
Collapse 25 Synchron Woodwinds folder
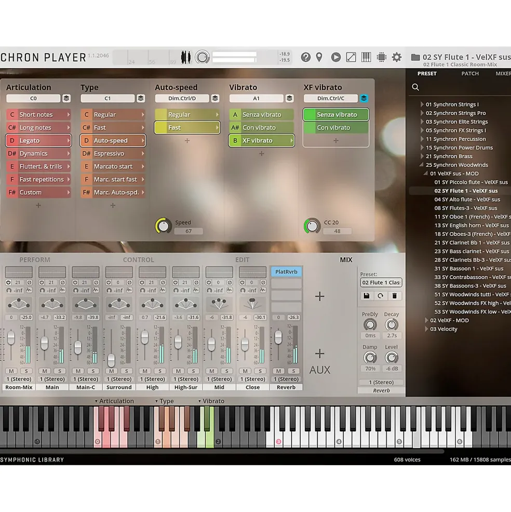422,165
